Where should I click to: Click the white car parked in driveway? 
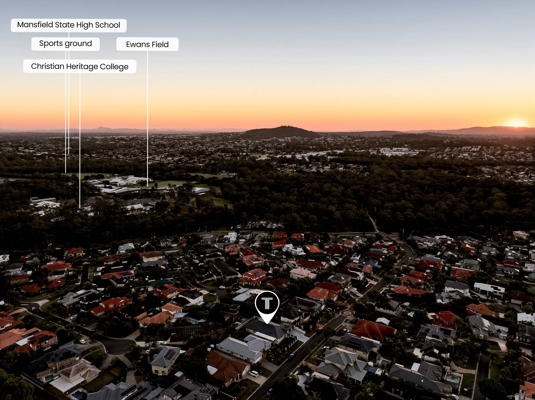click(254, 373)
